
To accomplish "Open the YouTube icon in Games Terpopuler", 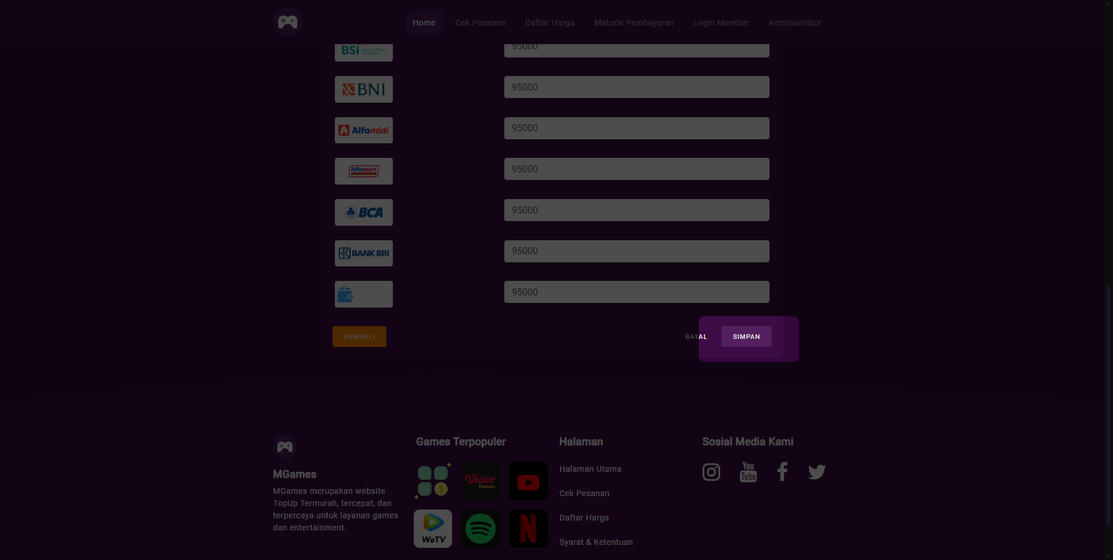I will coord(528,481).
